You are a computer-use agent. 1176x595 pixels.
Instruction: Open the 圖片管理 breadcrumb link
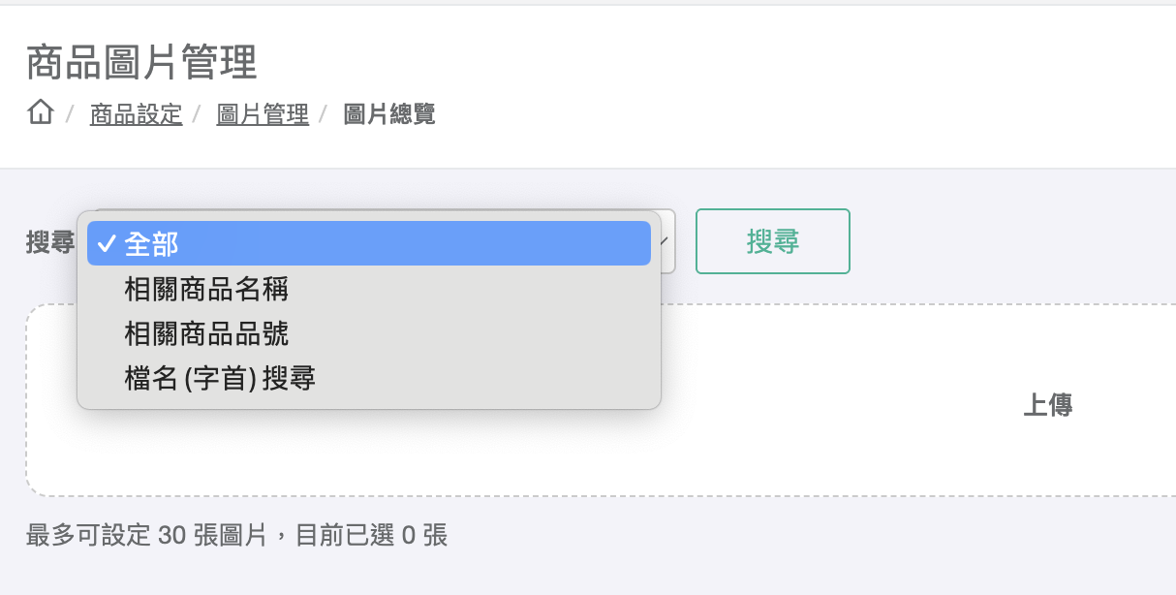(263, 113)
